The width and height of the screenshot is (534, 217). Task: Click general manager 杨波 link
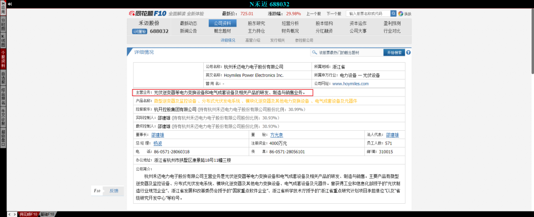[158, 144]
